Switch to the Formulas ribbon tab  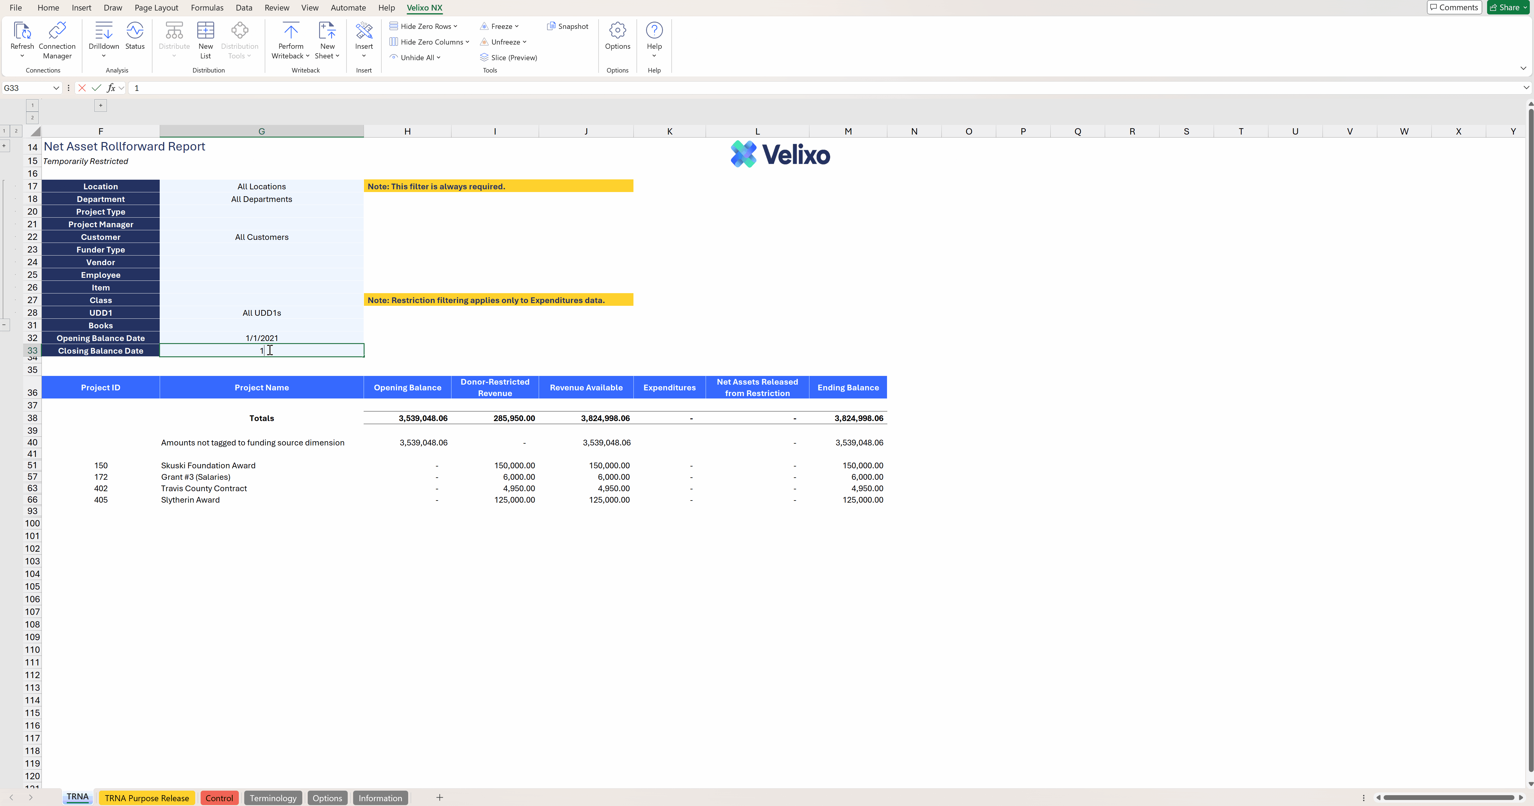pos(207,8)
